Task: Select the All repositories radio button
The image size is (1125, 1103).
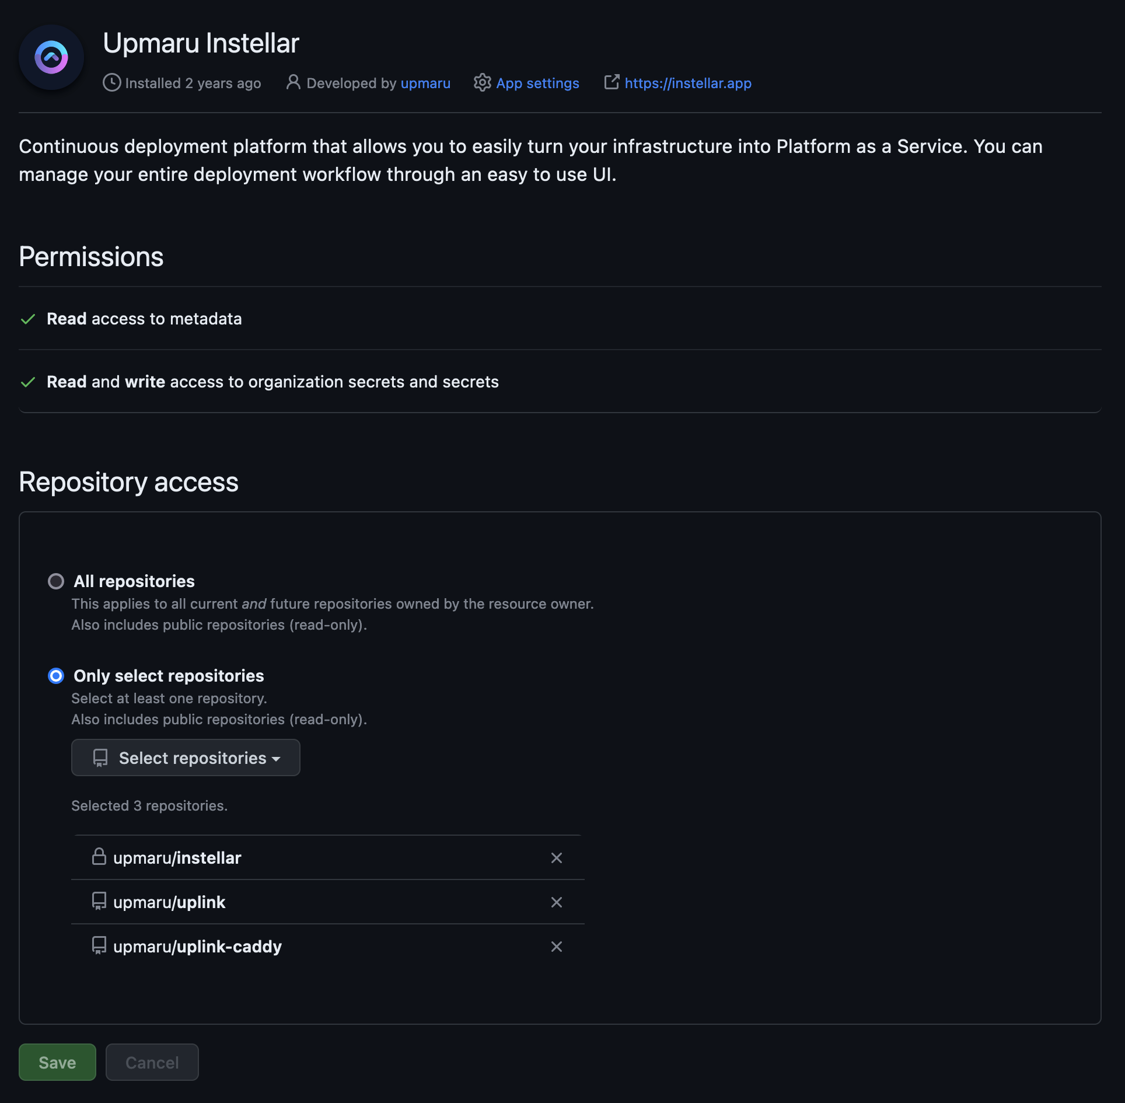Action: [56, 581]
